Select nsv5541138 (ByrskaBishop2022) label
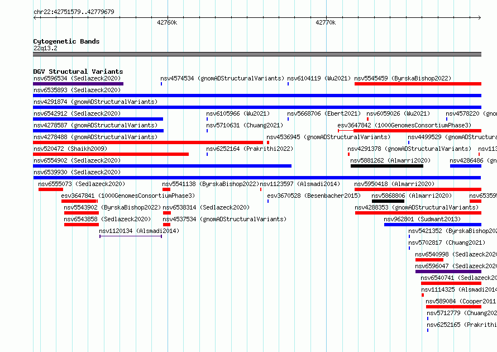The image size is (497, 352). click(x=211, y=184)
